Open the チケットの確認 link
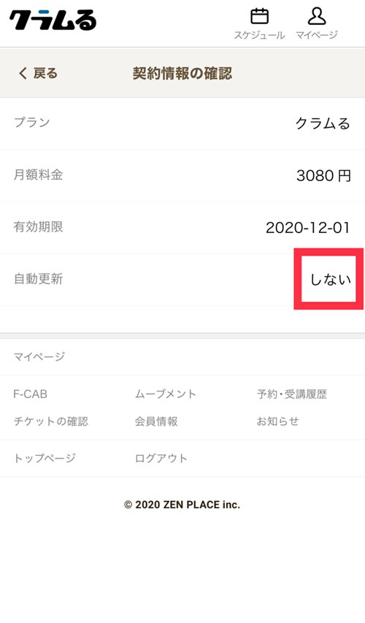 (x=51, y=421)
